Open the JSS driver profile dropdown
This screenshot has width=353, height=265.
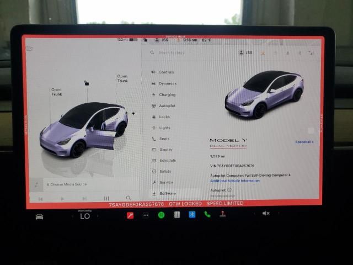[245, 53]
